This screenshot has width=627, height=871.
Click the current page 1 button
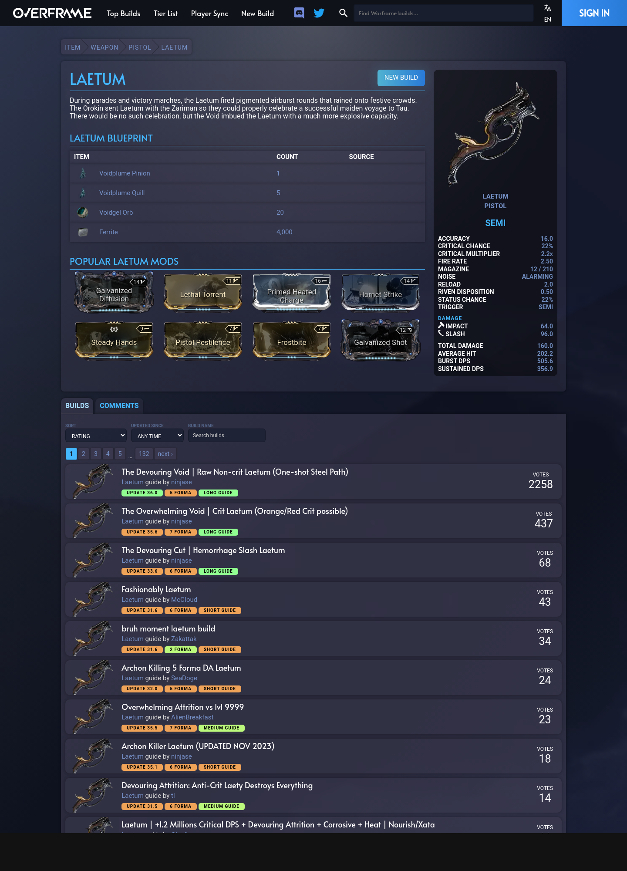pyautogui.click(x=71, y=454)
